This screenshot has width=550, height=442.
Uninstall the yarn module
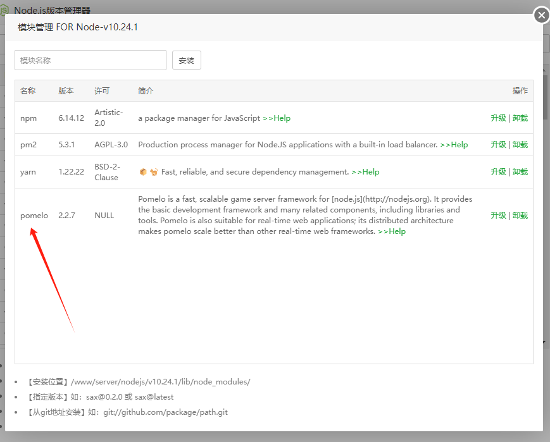pos(520,172)
